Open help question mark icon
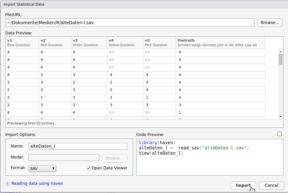 pyautogui.click(x=8, y=184)
